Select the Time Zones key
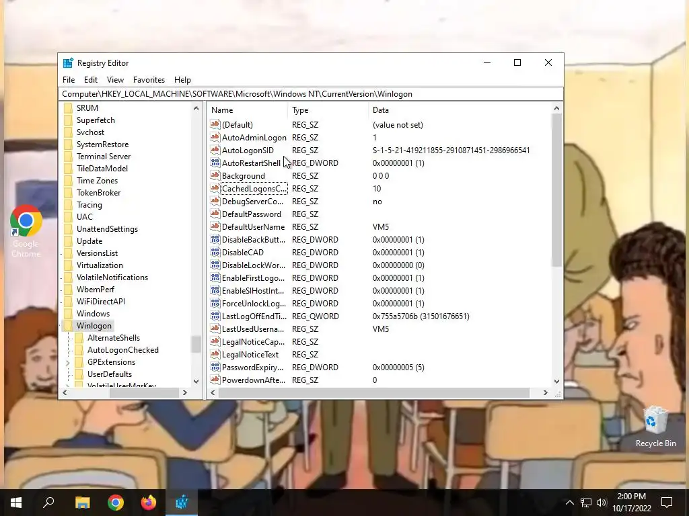This screenshot has width=689, height=516. point(97,180)
